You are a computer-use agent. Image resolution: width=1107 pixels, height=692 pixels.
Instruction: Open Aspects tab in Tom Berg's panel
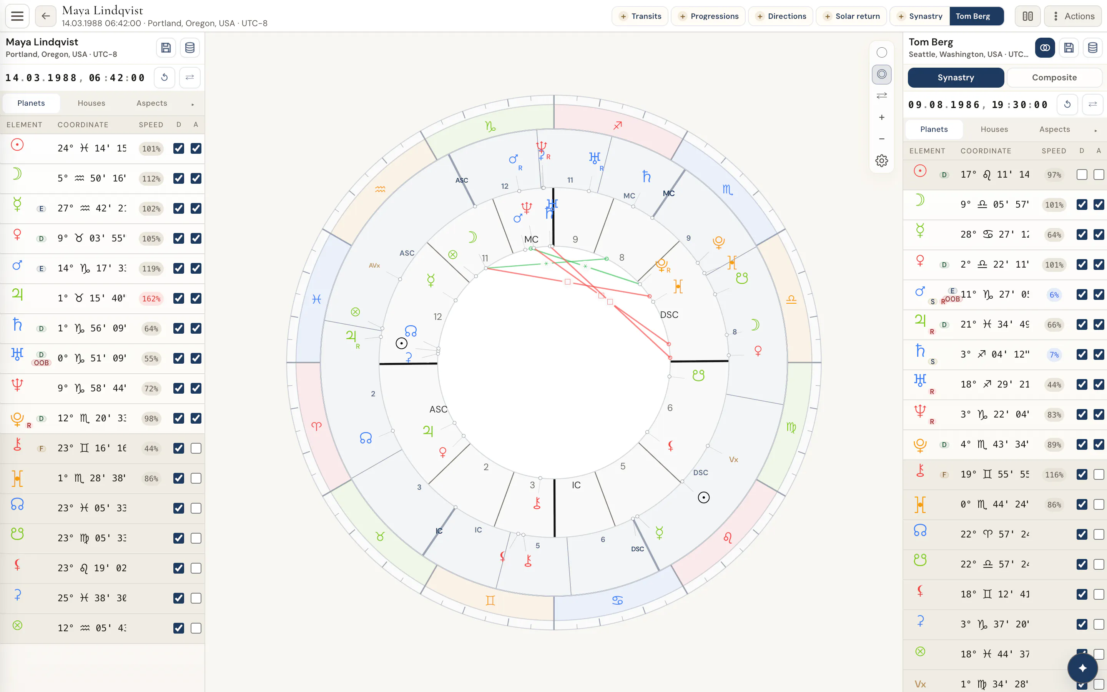(x=1054, y=129)
